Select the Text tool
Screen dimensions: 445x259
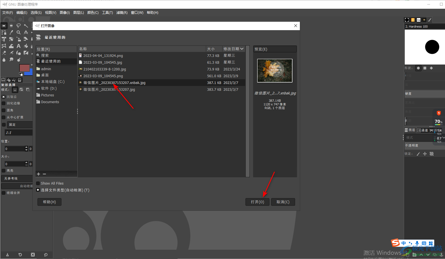pos(19,46)
